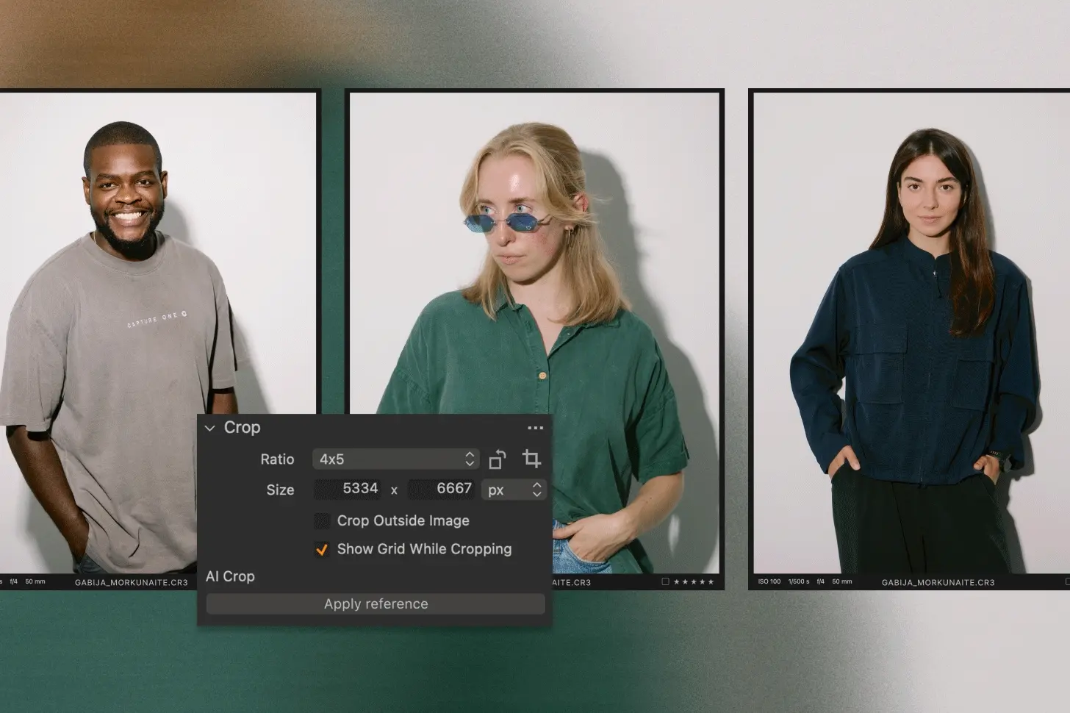This screenshot has height=713, width=1070.
Task: Open the px size unit dropdown
Action: (x=514, y=490)
